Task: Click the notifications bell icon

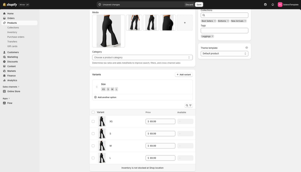Action: tap(273, 5)
